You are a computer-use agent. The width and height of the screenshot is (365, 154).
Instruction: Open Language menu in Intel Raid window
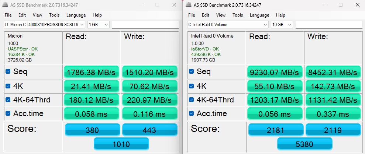coord(259,15)
